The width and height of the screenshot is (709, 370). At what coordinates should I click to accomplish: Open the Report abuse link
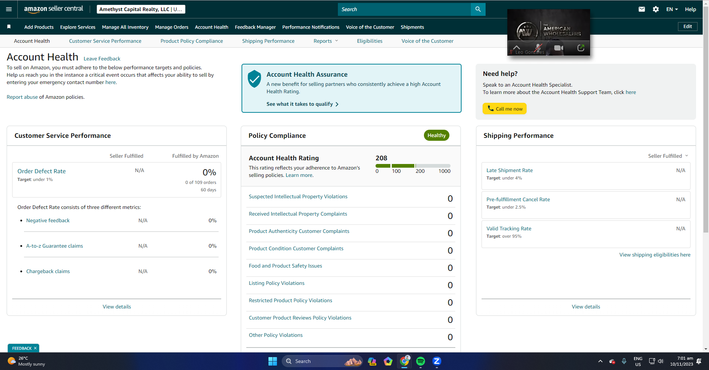click(22, 97)
